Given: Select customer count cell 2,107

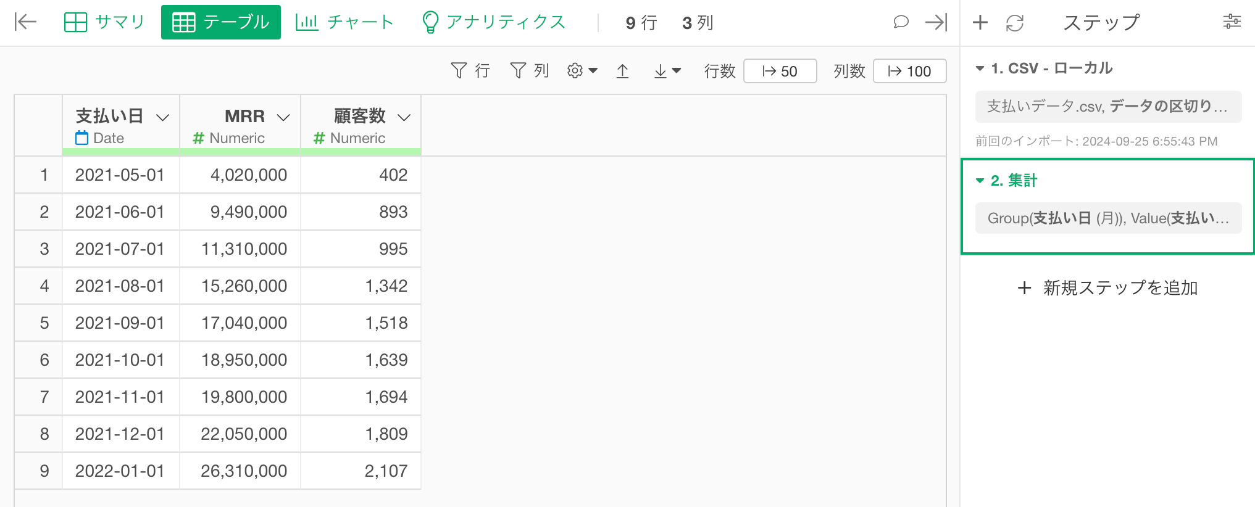Looking at the screenshot, I should coord(361,471).
